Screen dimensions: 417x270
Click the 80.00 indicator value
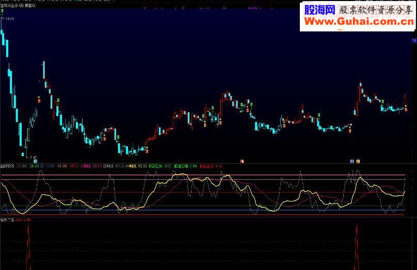(62, 166)
